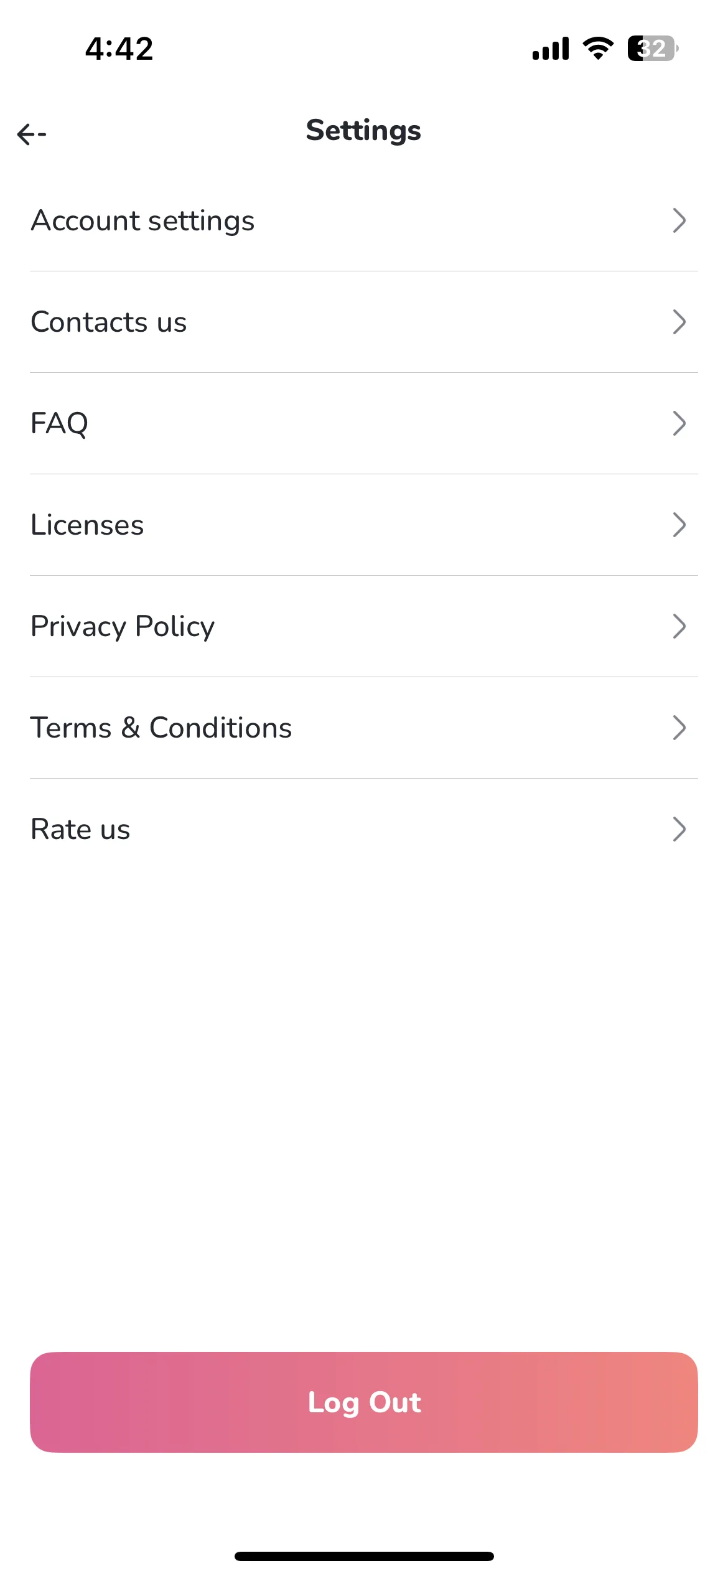Tap the chevron beside Contacts us

click(679, 322)
